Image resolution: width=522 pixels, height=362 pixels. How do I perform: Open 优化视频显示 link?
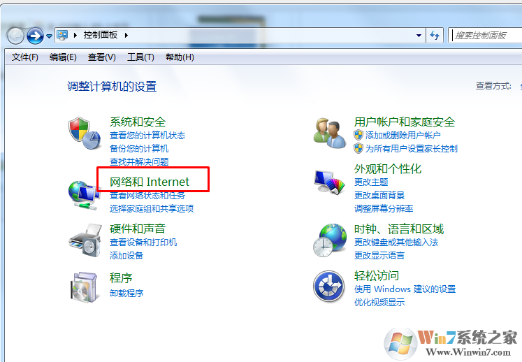click(379, 303)
